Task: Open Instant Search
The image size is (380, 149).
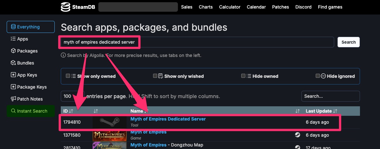Action: (x=31, y=111)
